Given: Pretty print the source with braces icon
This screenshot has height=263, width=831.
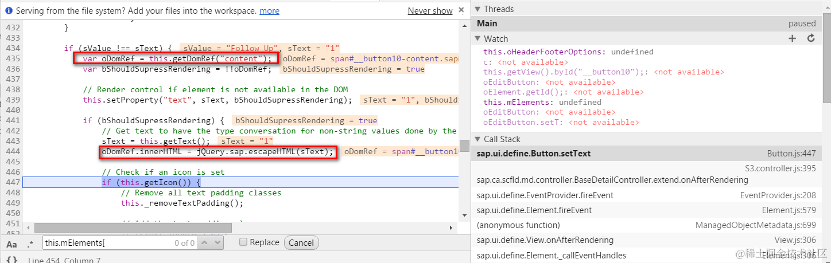Looking at the screenshot, I should pos(11,260).
